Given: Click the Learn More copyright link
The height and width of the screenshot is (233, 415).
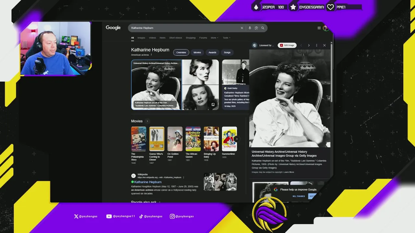Looking at the screenshot, I should [x=289, y=172].
